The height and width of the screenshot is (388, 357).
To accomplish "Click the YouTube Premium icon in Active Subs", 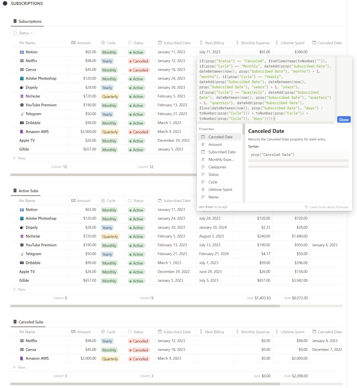I will click(22, 245).
